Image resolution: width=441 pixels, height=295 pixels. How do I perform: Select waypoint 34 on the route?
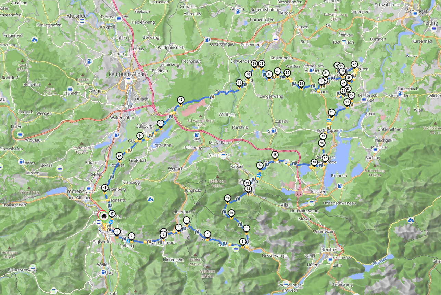pos(301,83)
